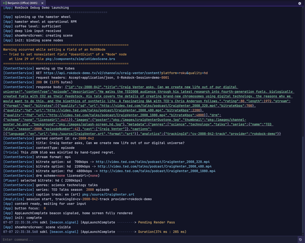Click "200 OK (1375 bytes)" log line
Screen dimensions: 305x243
(x=38, y=82)
